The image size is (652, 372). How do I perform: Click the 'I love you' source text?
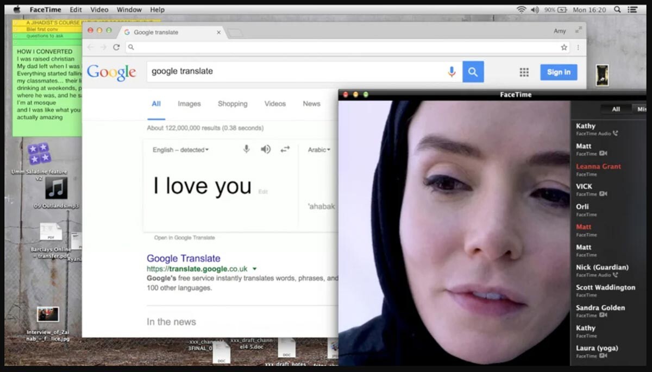202,186
